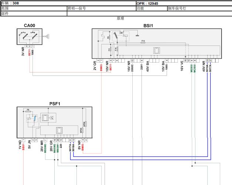Select the green MEBSI wire label

(x=191, y=68)
